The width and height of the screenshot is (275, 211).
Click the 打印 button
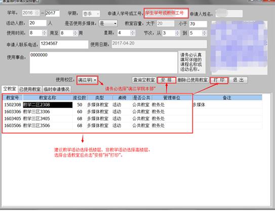(219, 80)
